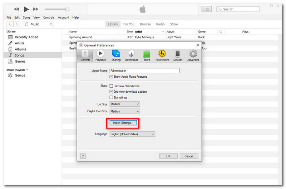286x189 pixels.
Task: Toggle Grid view download badges checkbox
Action: pyautogui.click(x=111, y=92)
